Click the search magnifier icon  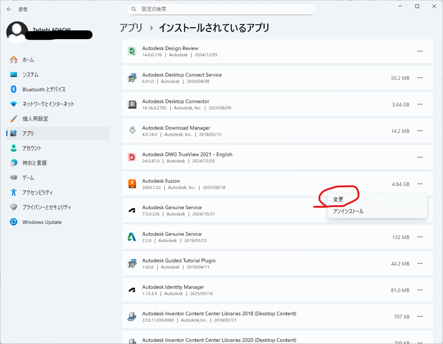pos(133,9)
